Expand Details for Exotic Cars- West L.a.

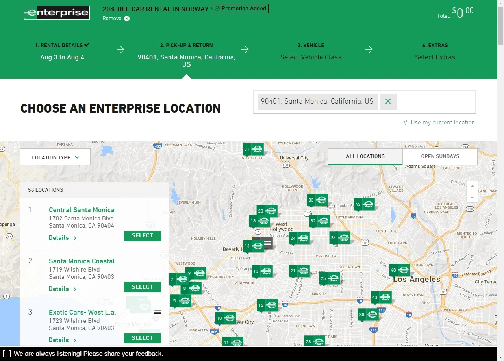[62, 340]
